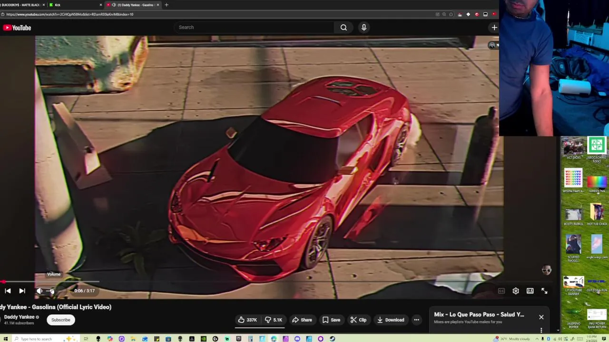Click the search magnifier button
The height and width of the screenshot is (342, 609).
(344, 27)
